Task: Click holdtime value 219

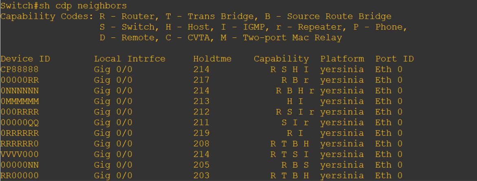Action: click(x=201, y=133)
